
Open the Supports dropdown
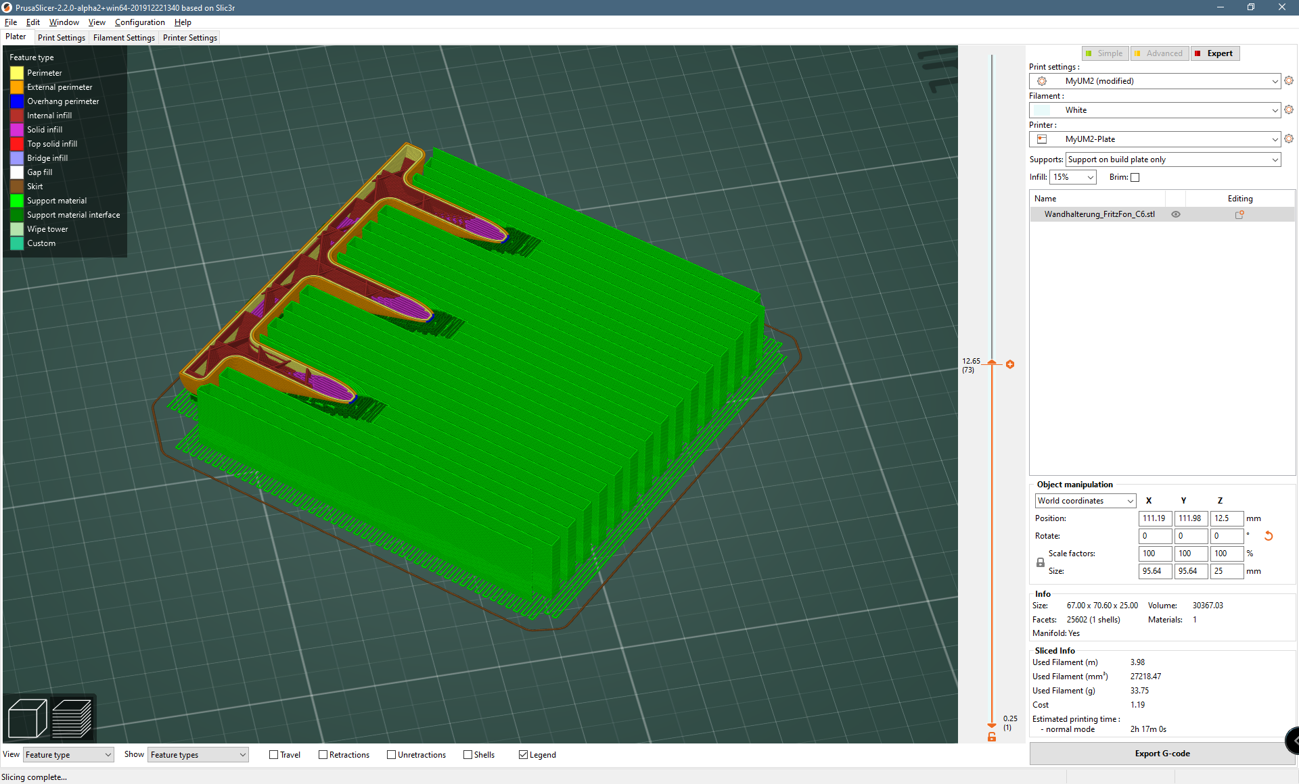coord(1172,160)
